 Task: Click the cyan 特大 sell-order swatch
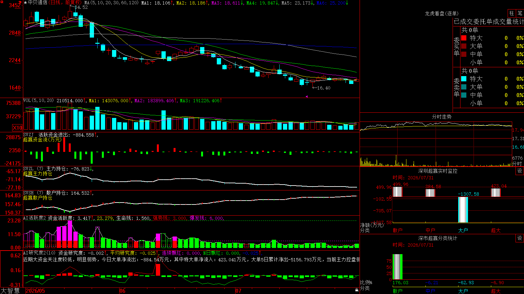(x=464, y=79)
